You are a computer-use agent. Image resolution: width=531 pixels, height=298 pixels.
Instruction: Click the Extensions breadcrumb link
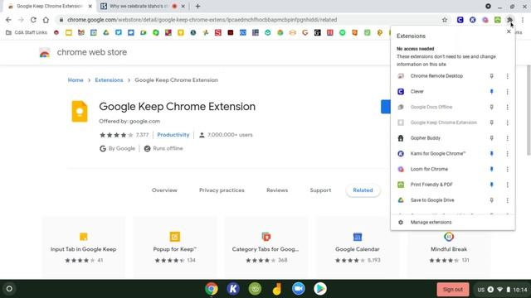[109, 80]
